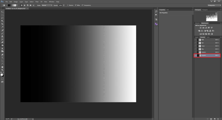Switch to the Navigator tab
Viewport: 222px width, 120px height.
point(205,10)
